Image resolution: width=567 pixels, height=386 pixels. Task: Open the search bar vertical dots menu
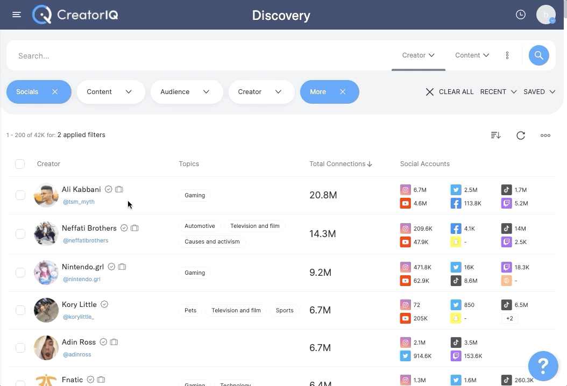coord(507,55)
